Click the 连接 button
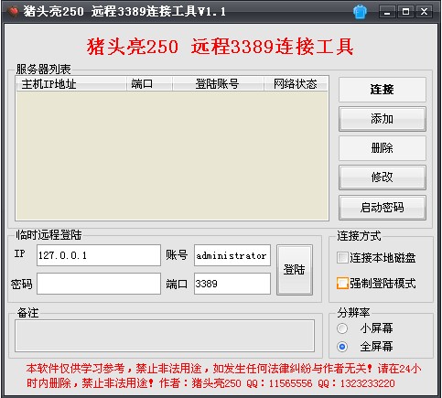The image size is (442, 398). click(x=383, y=90)
